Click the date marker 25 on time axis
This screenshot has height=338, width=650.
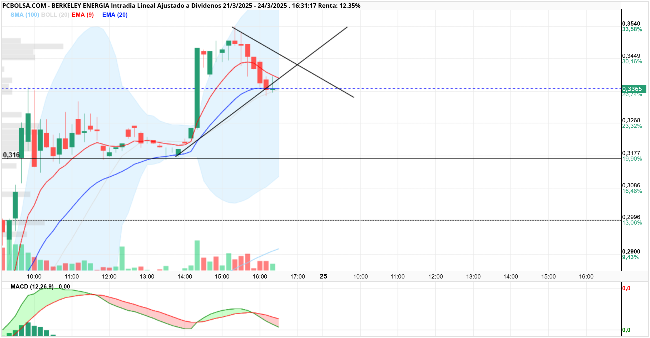tap(323, 276)
